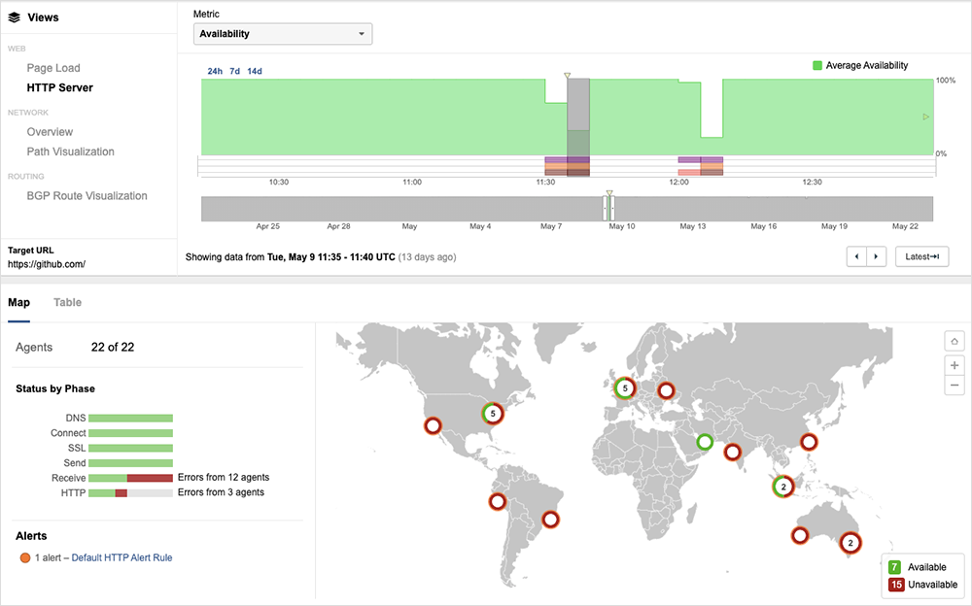Set time range to 24h
The width and height of the screenshot is (972, 606).
[x=215, y=71]
